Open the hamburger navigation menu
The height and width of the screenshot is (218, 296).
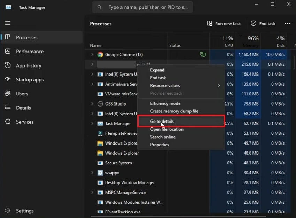pos(8,23)
